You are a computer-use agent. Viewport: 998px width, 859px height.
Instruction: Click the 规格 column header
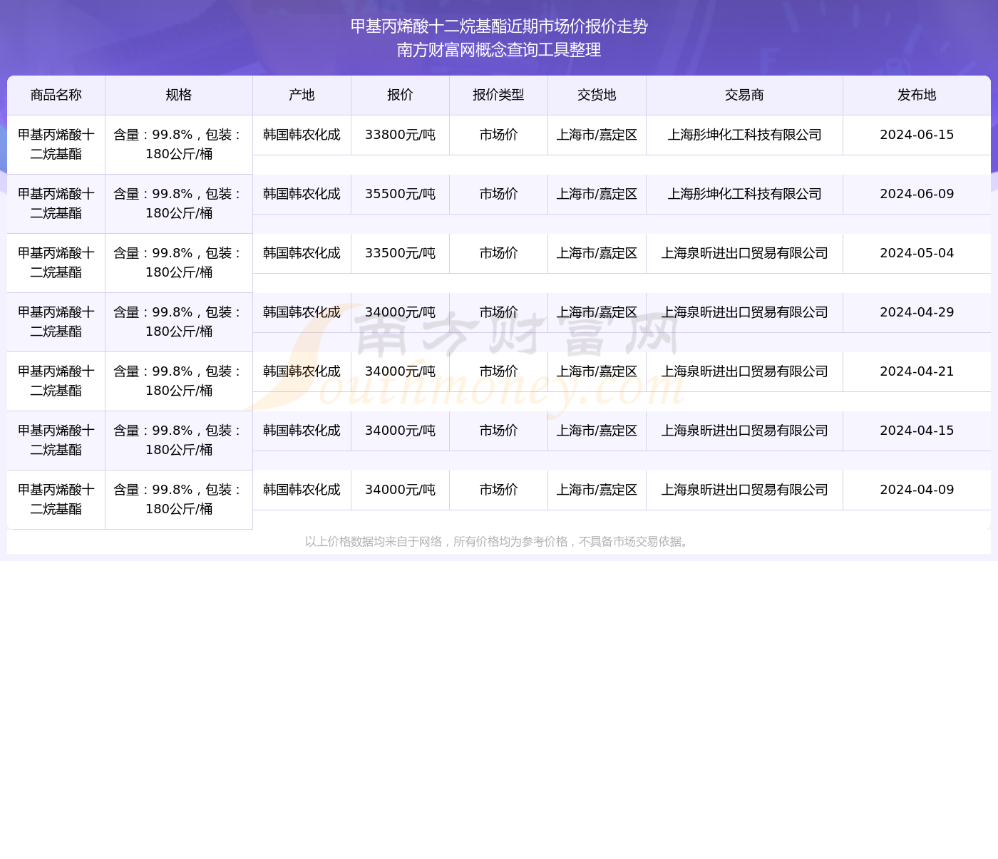click(x=179, y=96)
